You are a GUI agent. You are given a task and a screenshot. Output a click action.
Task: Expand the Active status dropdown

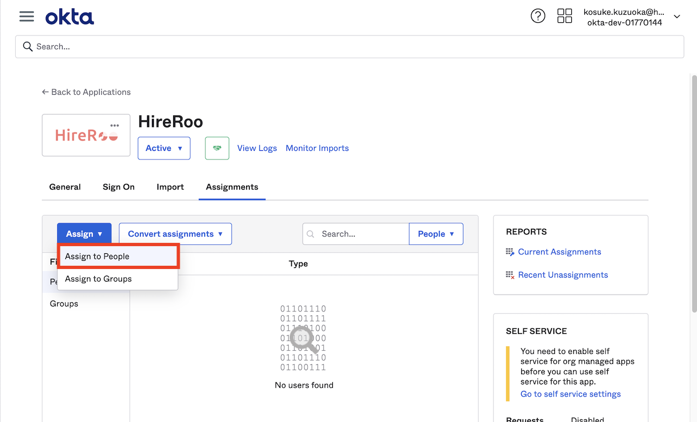164,148
